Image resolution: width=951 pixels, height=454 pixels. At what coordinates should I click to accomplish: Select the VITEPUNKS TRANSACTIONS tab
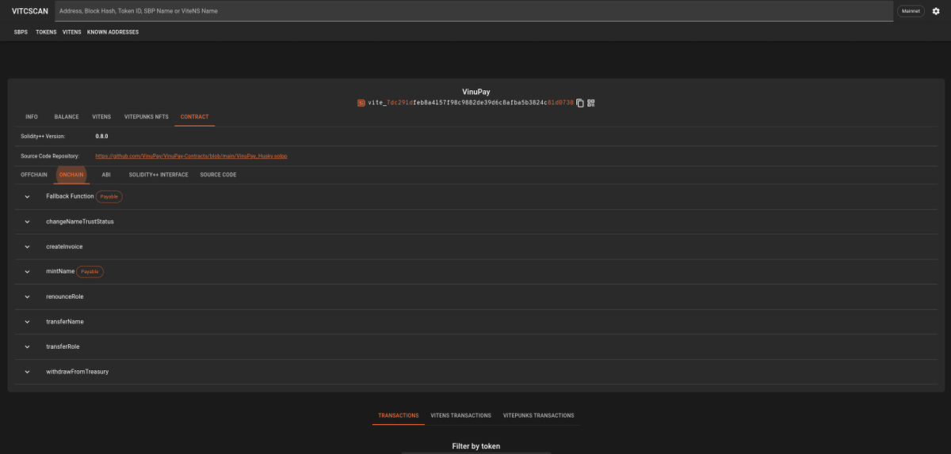[x=538, y=415]
